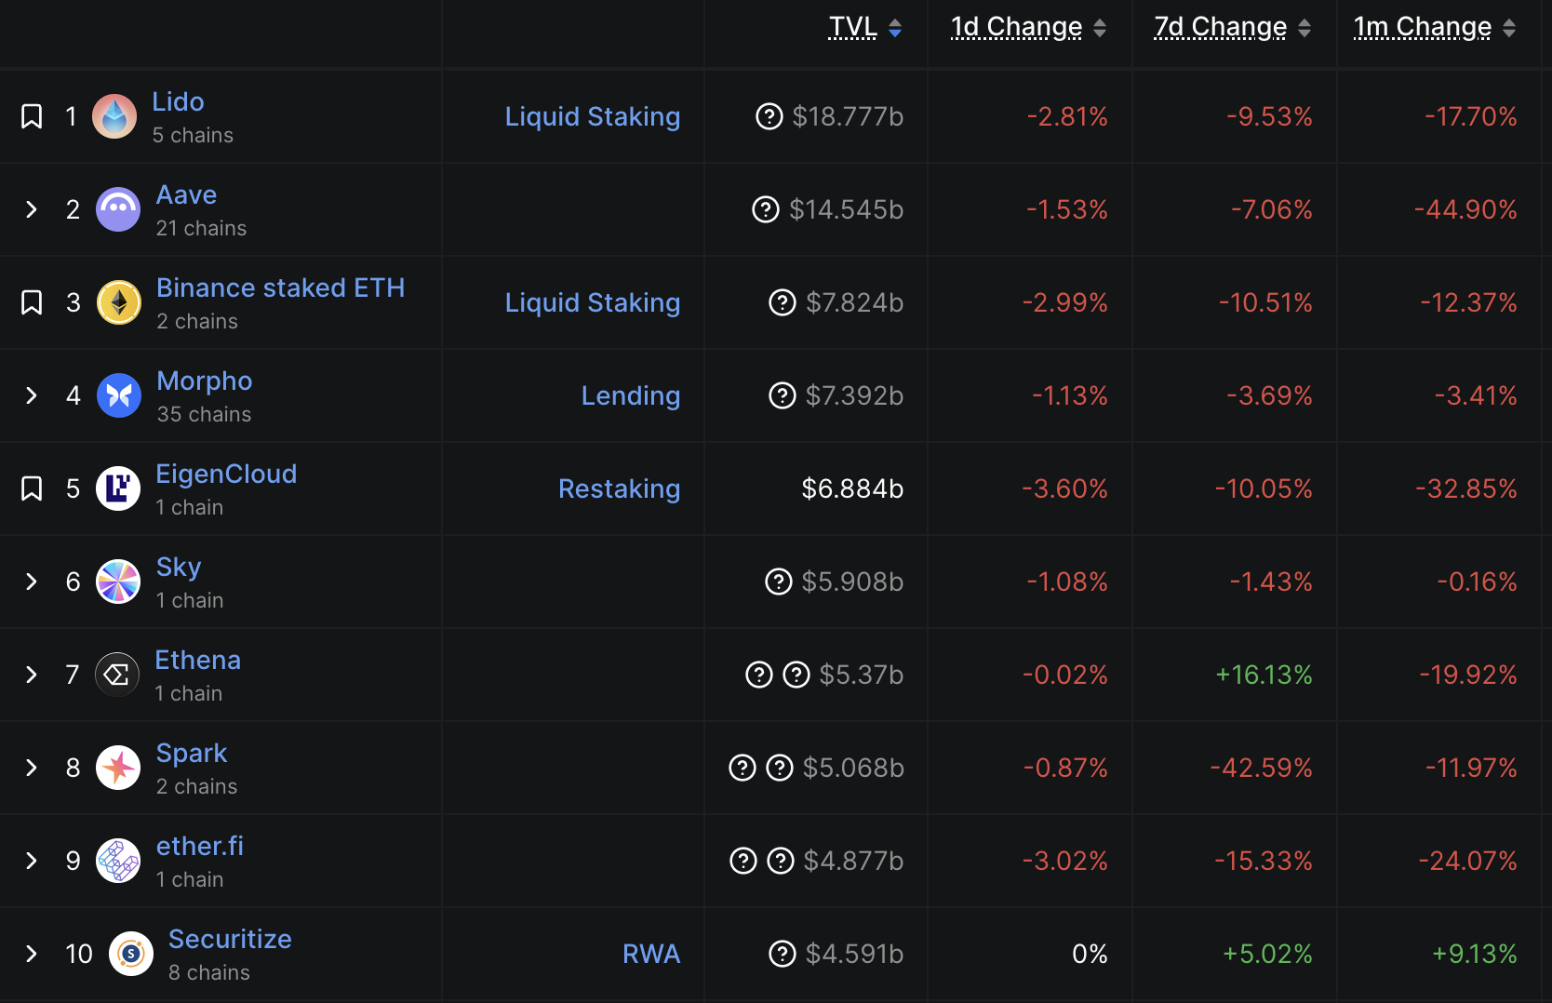
Task: Click the Aave logo icon
Action: [x=118, y=209]
